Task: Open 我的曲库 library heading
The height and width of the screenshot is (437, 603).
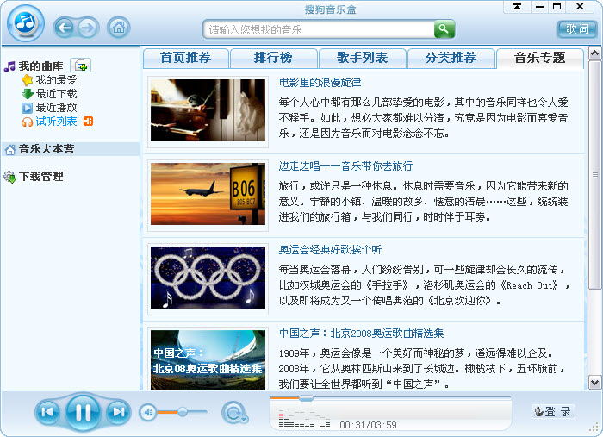Action: click(41, 66)
